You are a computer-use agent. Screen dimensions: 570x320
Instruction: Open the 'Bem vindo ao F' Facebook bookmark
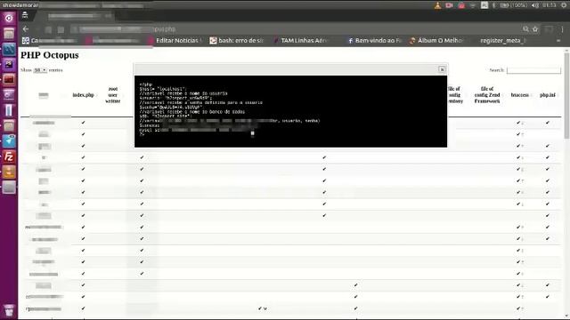pyautogui.click(x=374, y=41)
